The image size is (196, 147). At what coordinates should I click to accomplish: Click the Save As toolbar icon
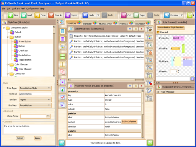coord(51,15)
